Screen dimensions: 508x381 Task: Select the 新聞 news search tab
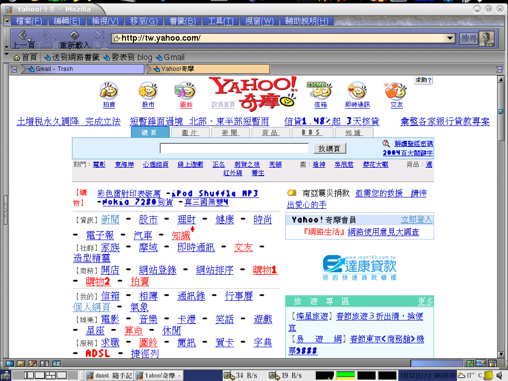[230, 132]
